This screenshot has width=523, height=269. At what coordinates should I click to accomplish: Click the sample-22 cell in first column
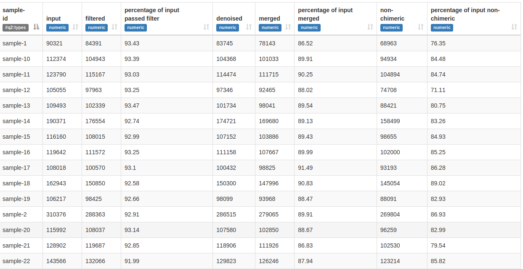coord(16,261)
